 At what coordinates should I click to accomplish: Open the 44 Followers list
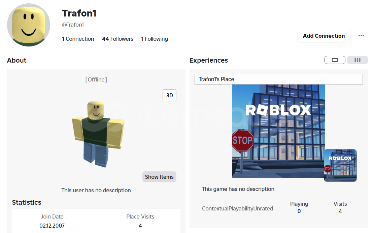pyautogui.click(x=117, y=39)
